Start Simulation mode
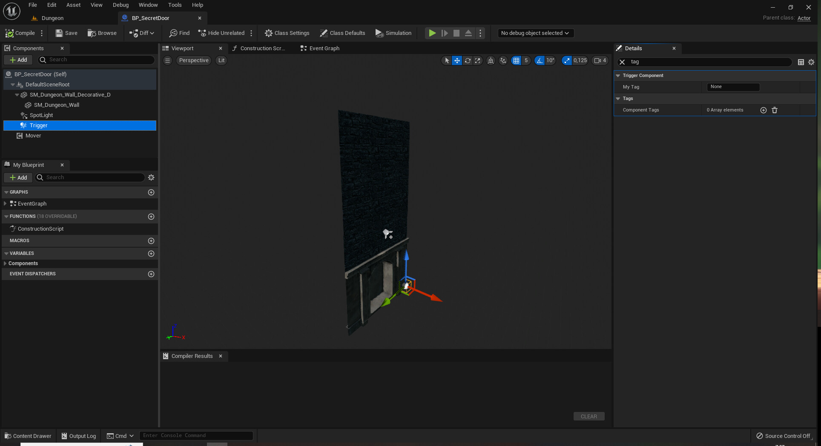 tap(393, 33)
